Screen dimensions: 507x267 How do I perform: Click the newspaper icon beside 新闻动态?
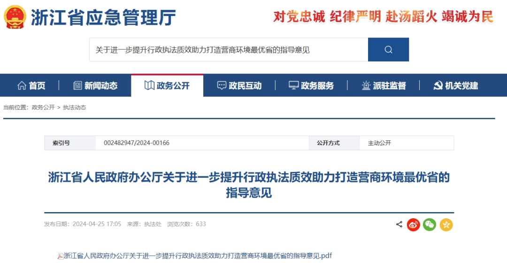(77, 85)
